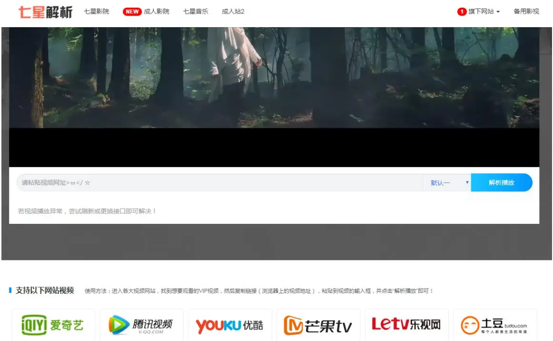Screen dimensions: 553x341
Task: Click the dropdown arrow next to 默认一
Action: point(467,182)
